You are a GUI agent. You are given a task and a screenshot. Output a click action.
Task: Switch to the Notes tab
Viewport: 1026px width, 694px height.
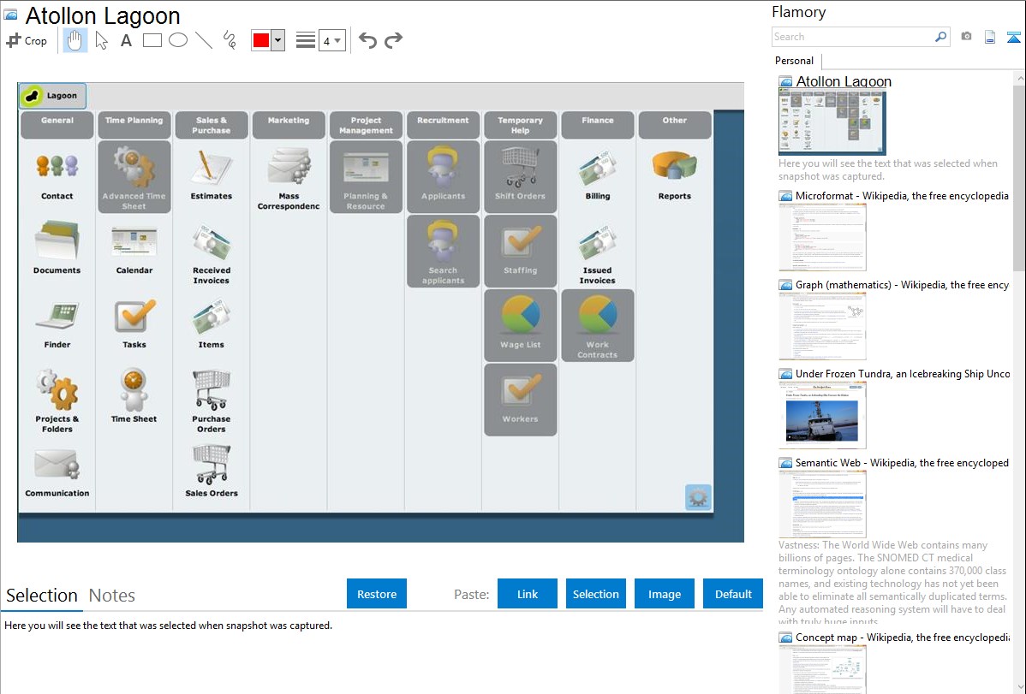pos(112,596)
